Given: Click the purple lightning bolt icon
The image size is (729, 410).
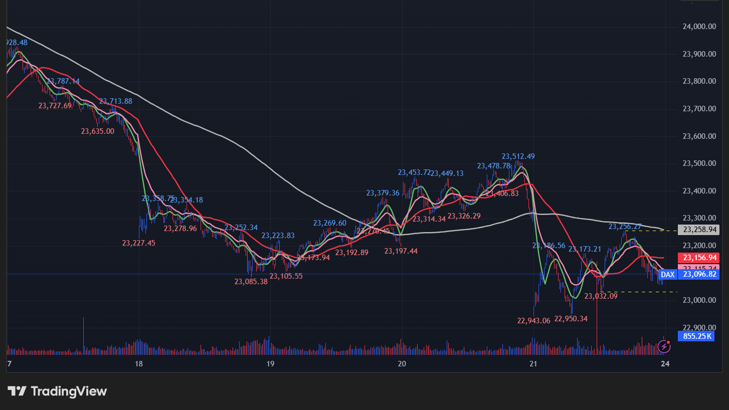Looking at the screenshot, I should (664, 346).
